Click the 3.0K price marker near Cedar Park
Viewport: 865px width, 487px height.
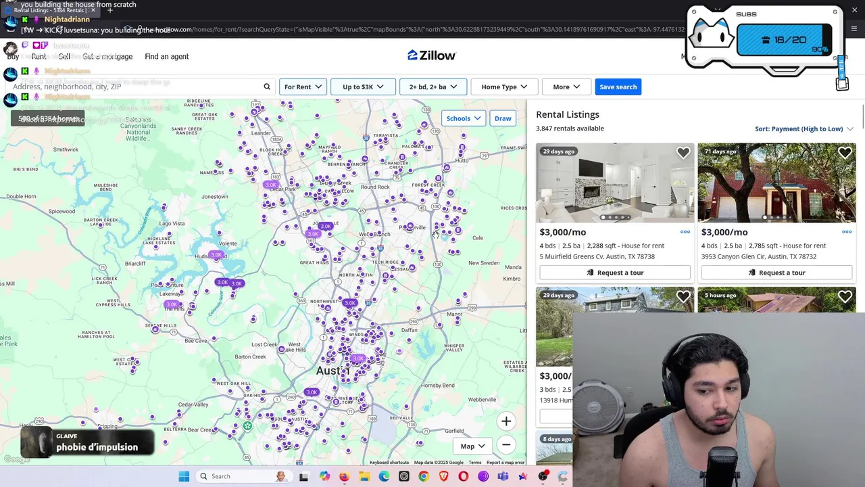[x=270, y=185]
